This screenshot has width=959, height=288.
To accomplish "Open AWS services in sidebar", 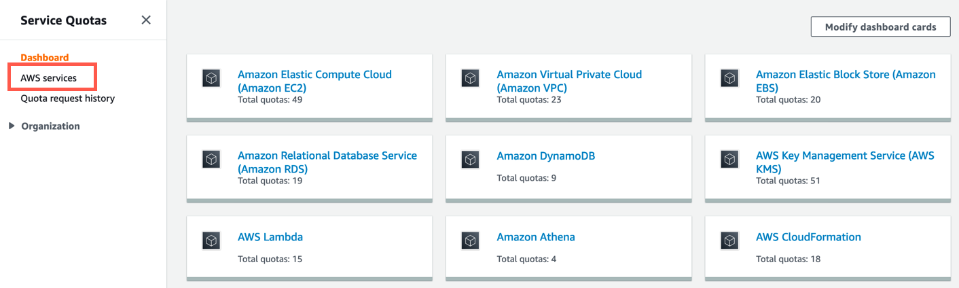I will pyautogui.click(x=48, y=78).
